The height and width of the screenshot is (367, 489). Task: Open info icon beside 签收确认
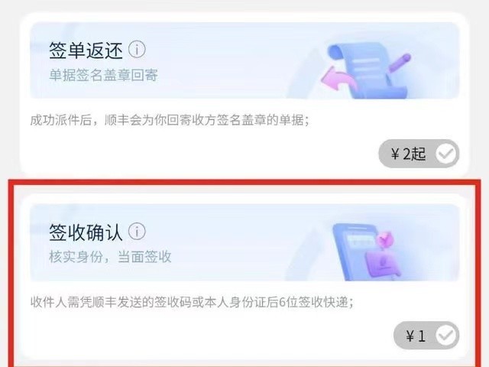click(137, 232)
